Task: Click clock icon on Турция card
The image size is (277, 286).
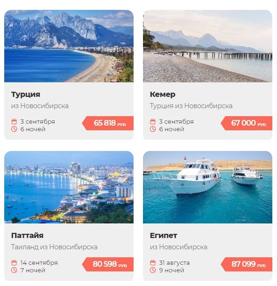Action: coord(14,129)
